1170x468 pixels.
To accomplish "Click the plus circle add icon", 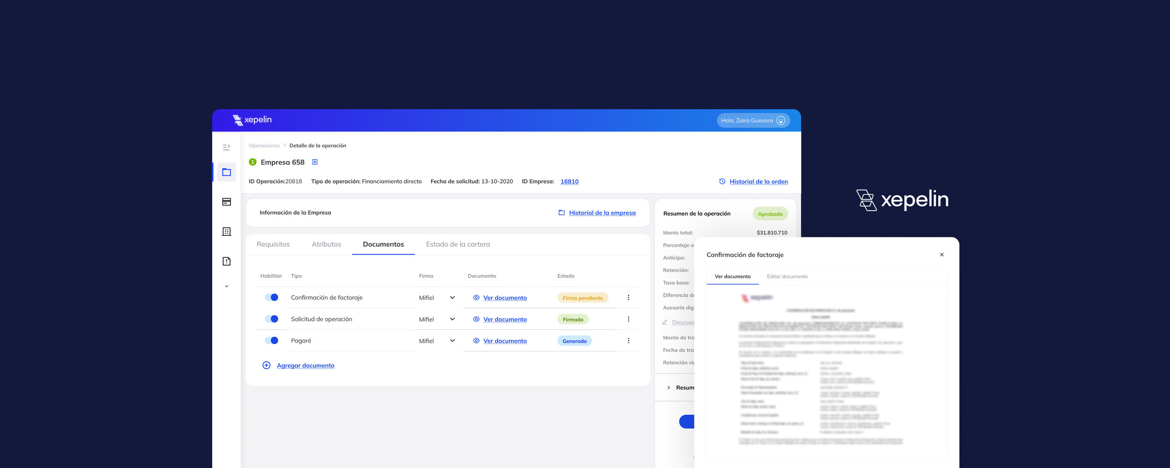I will click(266, 365).
